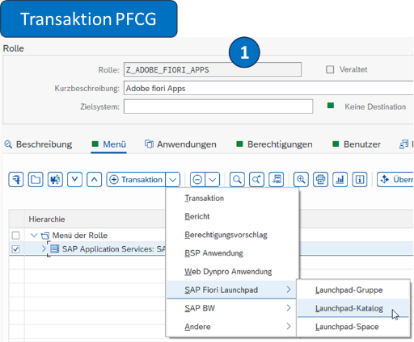Screen dimensions: 414x342
Task: Expand the SAP BW submenu arrow
Action: pyautogui.click(x=289, y=308)
